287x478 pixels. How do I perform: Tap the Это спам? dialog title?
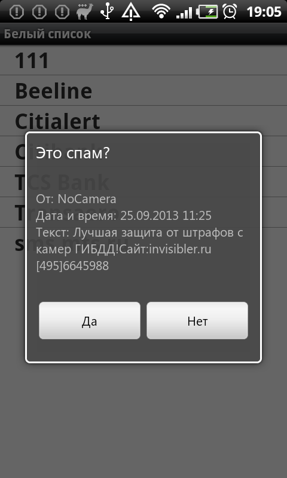pos(72,154)
